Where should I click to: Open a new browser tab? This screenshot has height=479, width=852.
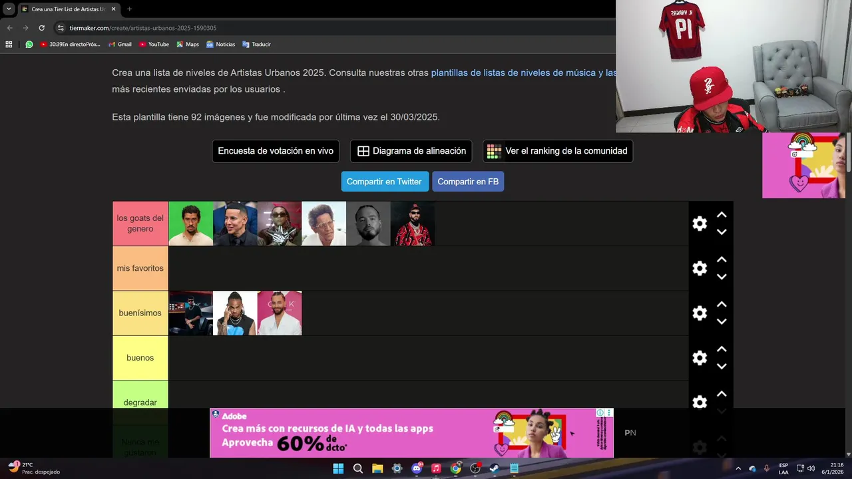pos(129,9)
